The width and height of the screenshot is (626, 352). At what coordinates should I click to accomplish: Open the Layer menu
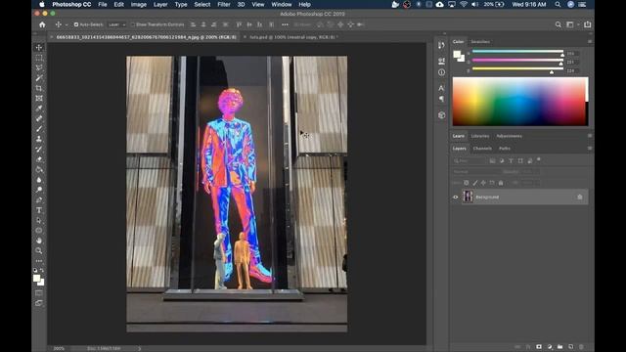pyautogui.click(x=160, y=4)
